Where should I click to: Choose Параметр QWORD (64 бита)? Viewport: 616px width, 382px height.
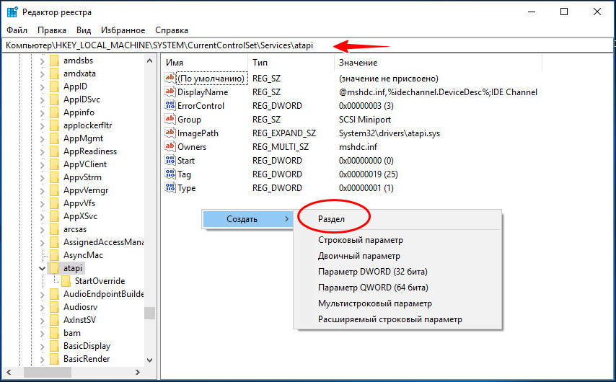pos(397,288)
